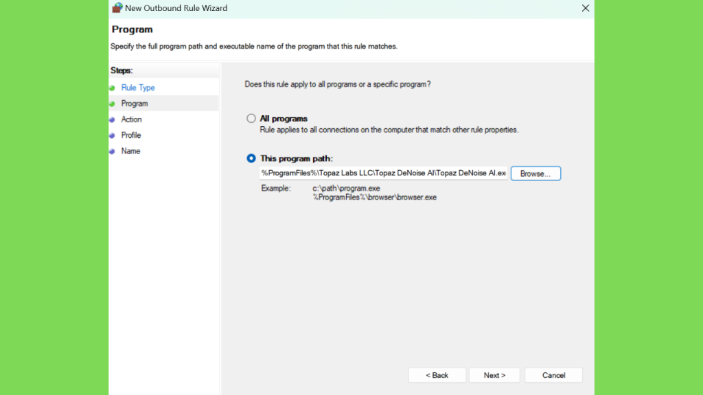Proceed with the Next button
This screenshot has width=703, height=395.
point(494,375)
